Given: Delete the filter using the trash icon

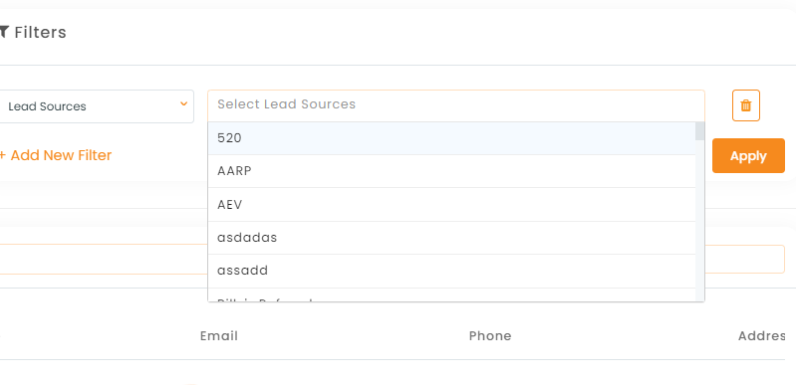Looking at the screenshot, I should point(746,105).
